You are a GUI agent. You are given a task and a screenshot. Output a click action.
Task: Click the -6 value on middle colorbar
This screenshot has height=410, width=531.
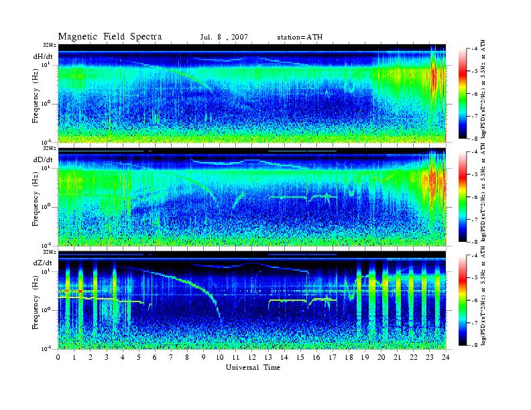click(475, 197)
